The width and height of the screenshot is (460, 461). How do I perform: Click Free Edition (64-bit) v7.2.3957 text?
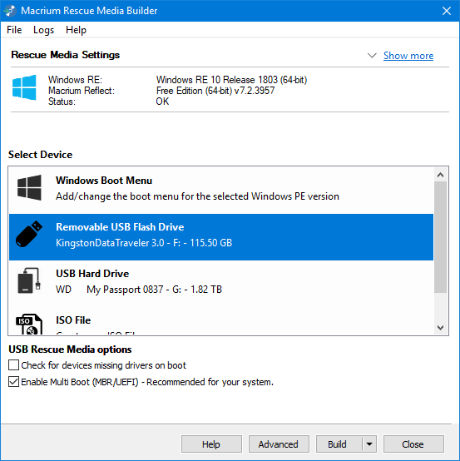pyautogui.click(x=215, y=91)
